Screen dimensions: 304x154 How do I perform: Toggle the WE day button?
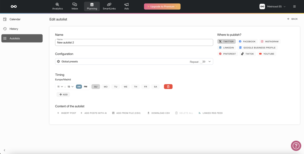coord(126,87)
